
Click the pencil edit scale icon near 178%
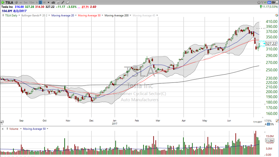click(x=277, y=121)
